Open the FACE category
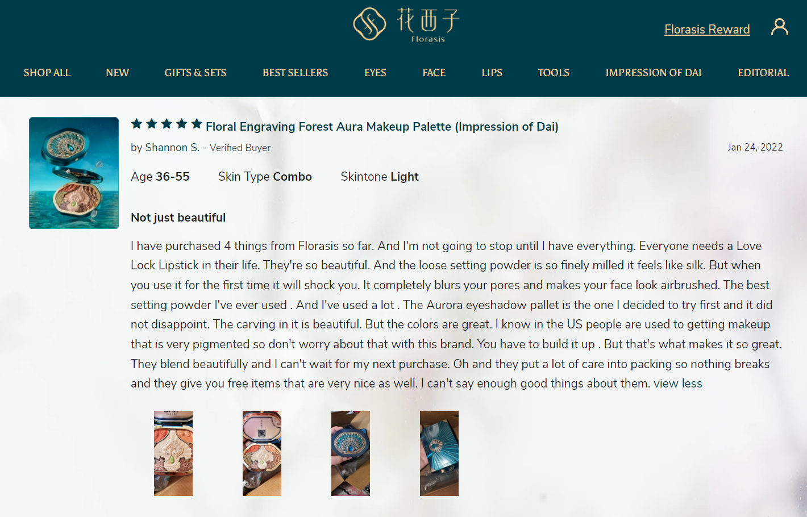Image resolution: width=807 pixels, height=517 pixels. point(434,73)
